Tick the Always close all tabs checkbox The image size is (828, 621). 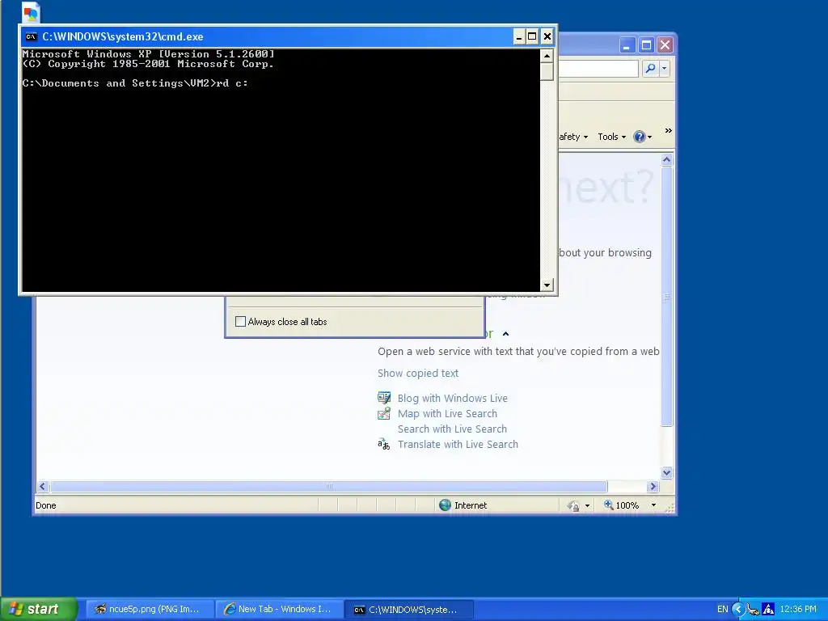(x=240, y=321)
